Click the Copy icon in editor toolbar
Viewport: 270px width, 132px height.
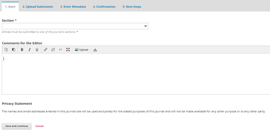point(6,50)
